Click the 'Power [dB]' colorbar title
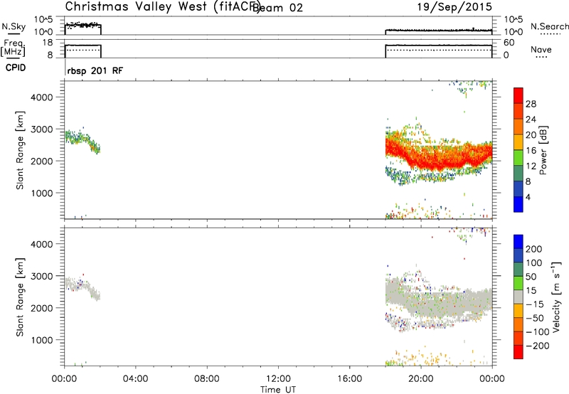 click(543, 150)
